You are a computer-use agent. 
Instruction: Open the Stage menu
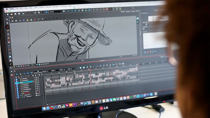(x=12, y=9)
